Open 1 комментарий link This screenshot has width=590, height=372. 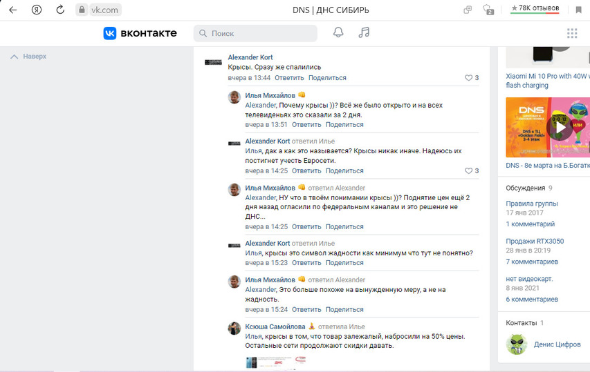[x=531, y=224]
